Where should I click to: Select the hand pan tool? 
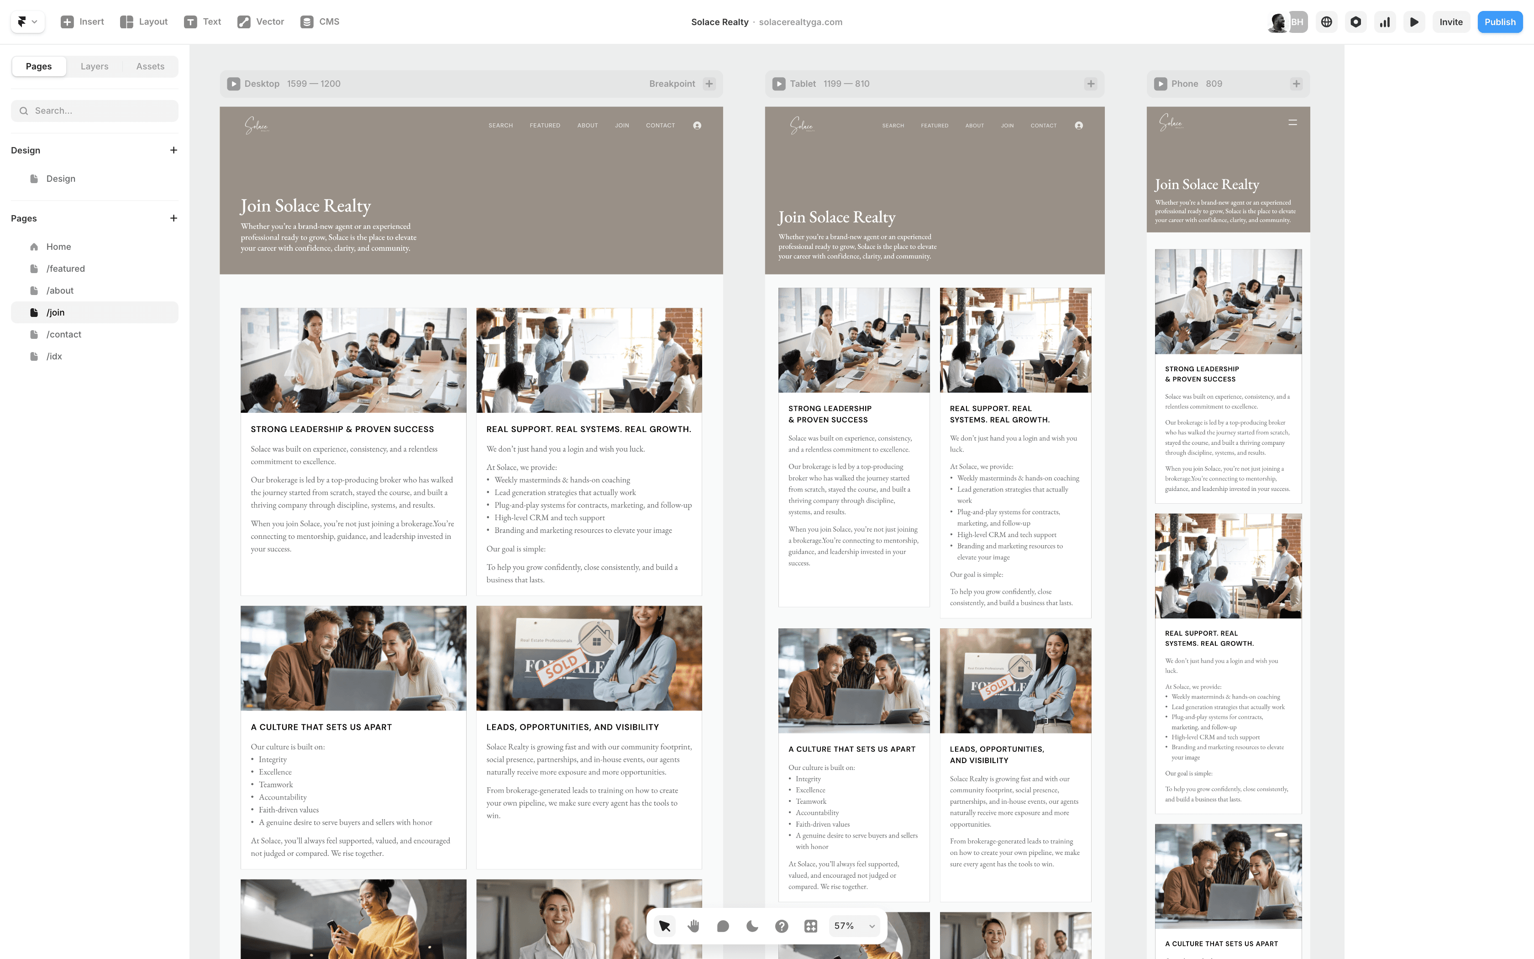693,926
